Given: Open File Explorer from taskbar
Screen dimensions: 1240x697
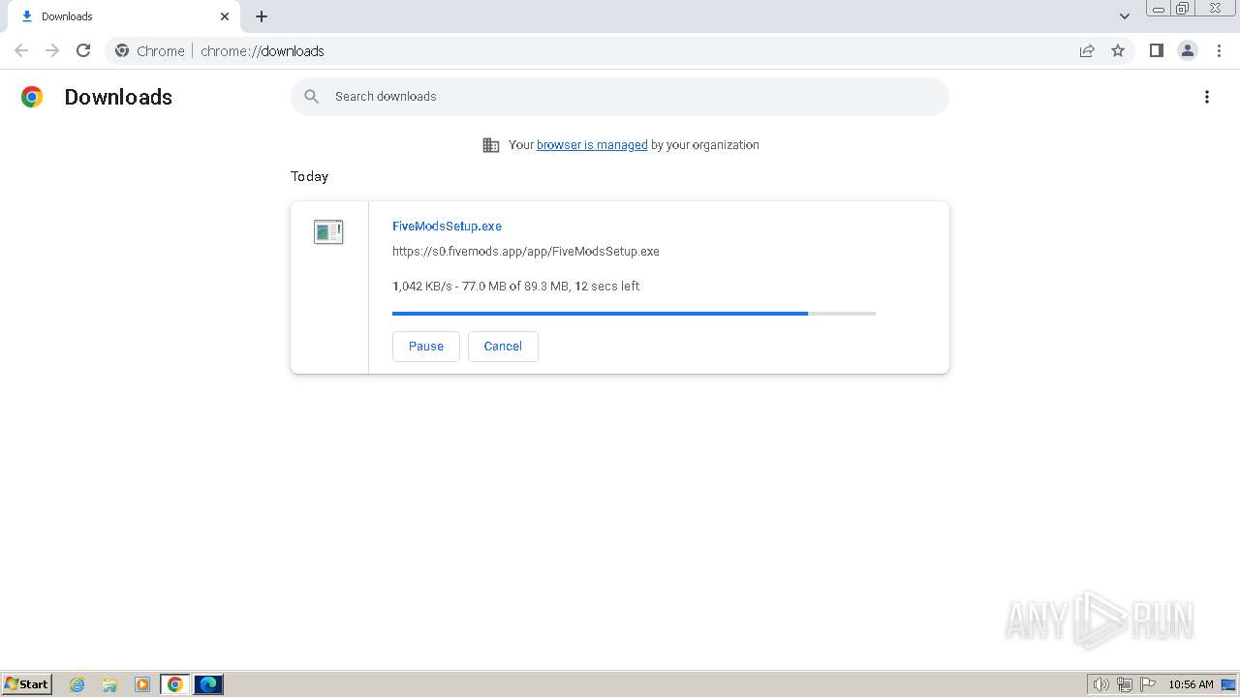Looking at the screenshot, I should pyautogui.click(x=109, y=684).
